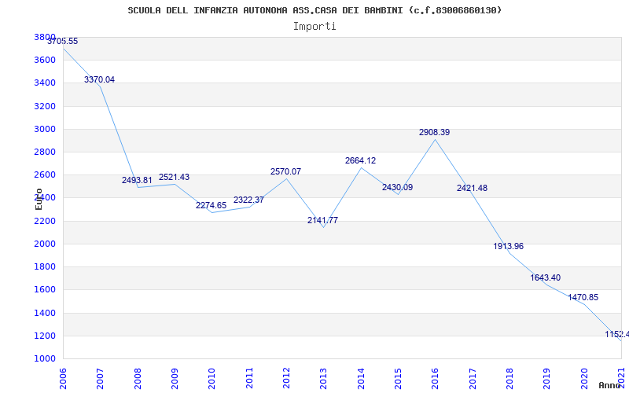
Task: Click the Euro y-axis title
Action: 39,199
